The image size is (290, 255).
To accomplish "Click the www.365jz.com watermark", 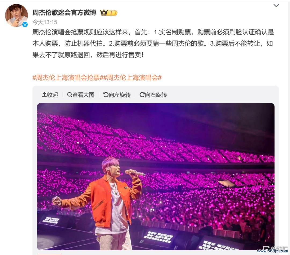I will click(273, 251).
